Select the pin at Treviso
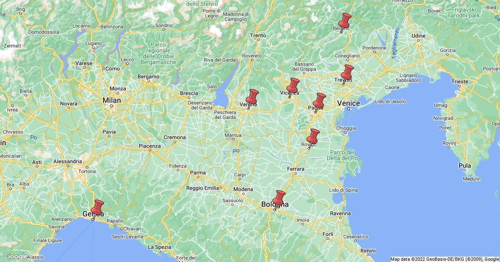Viewport: 500px width, 262px height. tap(347, 72)
